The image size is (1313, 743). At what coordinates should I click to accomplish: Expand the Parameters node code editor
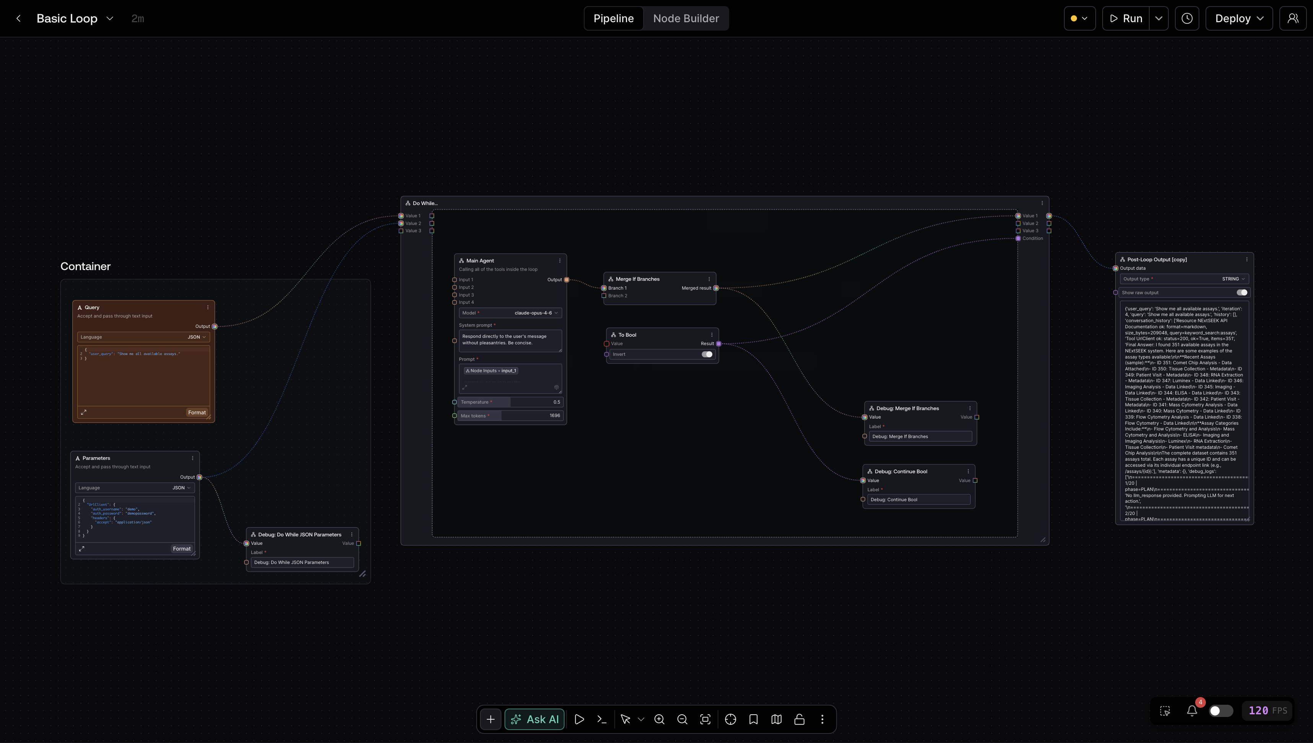click(81, 549)
